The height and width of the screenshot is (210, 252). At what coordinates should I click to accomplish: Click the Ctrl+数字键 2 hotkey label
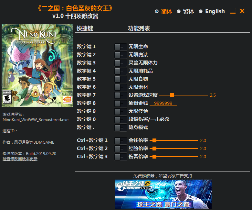click(x=92, y=149)
